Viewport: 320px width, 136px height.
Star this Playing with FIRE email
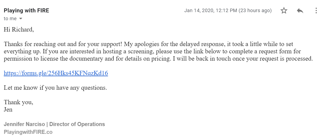(284, 11)
